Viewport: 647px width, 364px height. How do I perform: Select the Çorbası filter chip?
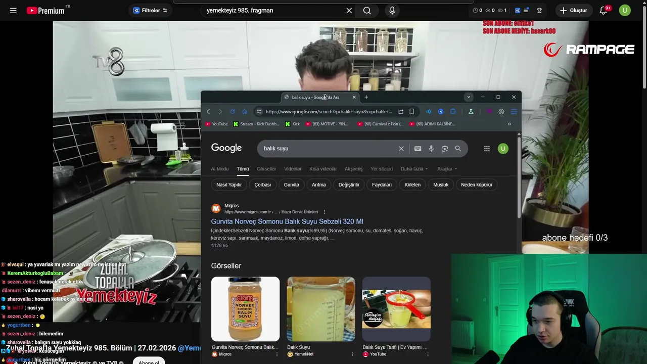tap(263, 185)
